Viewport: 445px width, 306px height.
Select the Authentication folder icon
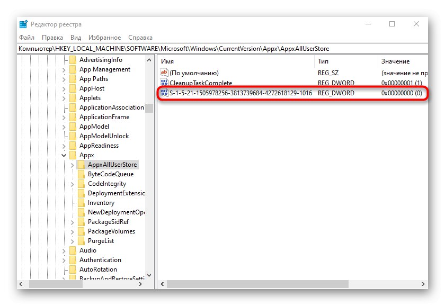pyautogui.click(x=73, y=260)
